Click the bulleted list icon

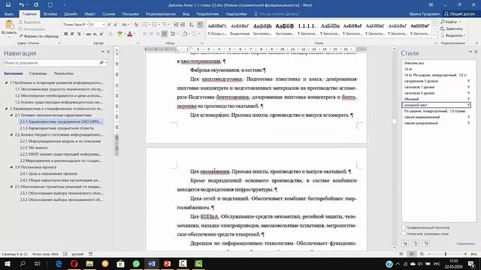click(145, 25)
